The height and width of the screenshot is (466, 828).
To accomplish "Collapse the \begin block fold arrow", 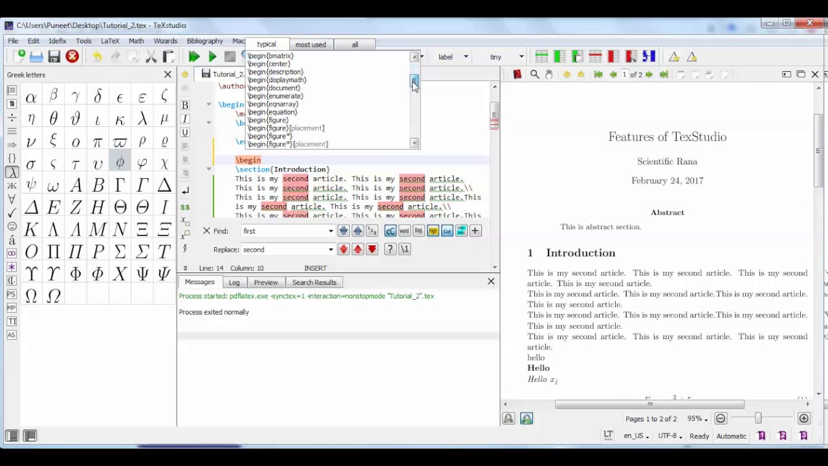I will point(209,104).
